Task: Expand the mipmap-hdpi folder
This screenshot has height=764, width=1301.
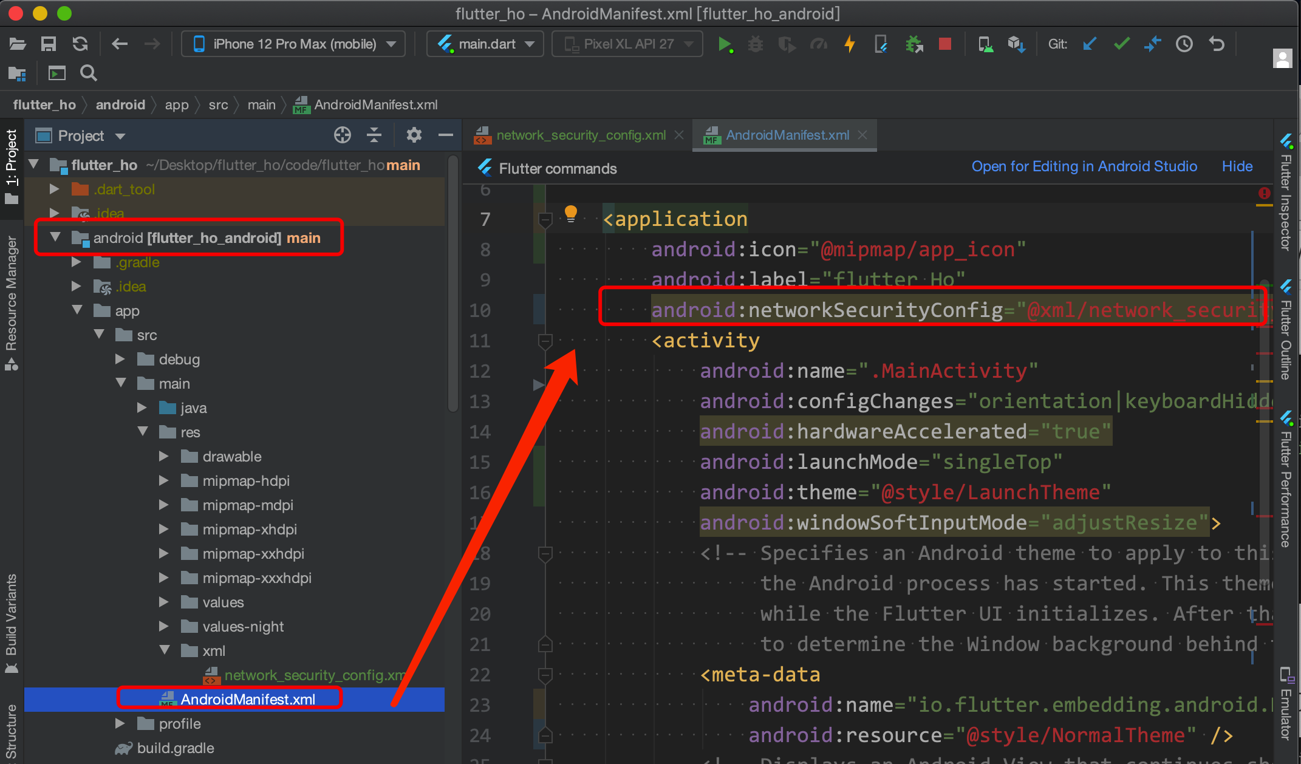Action: (164, 480)
